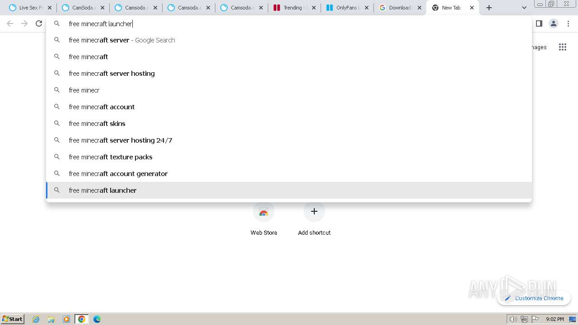
Task: Open the Google apps grid
Action: coord(563,47)
